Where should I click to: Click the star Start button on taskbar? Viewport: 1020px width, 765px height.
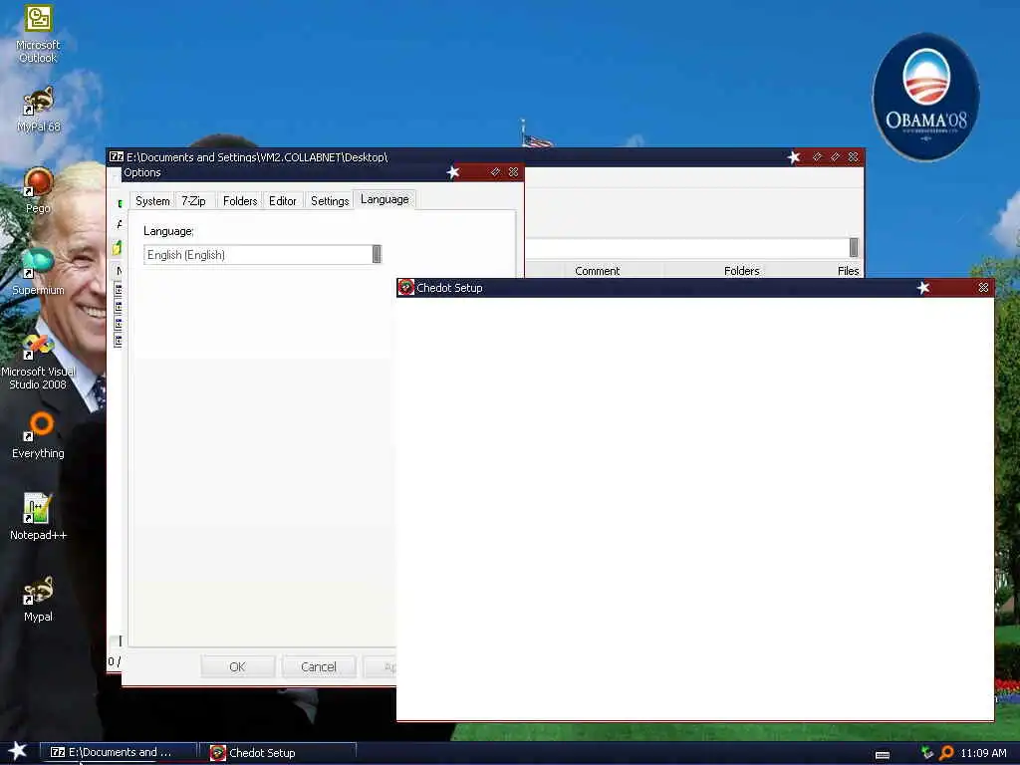17,751
